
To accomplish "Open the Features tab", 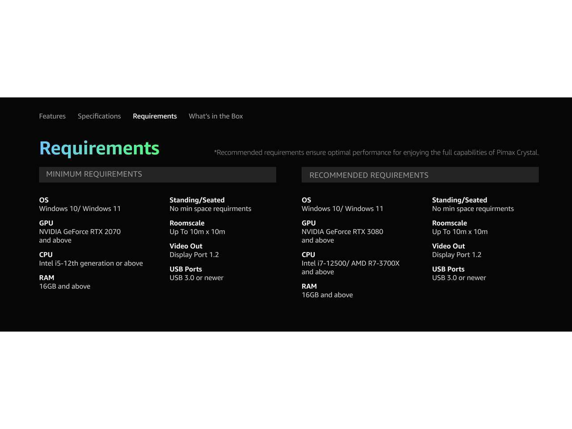I will (52, 116).
